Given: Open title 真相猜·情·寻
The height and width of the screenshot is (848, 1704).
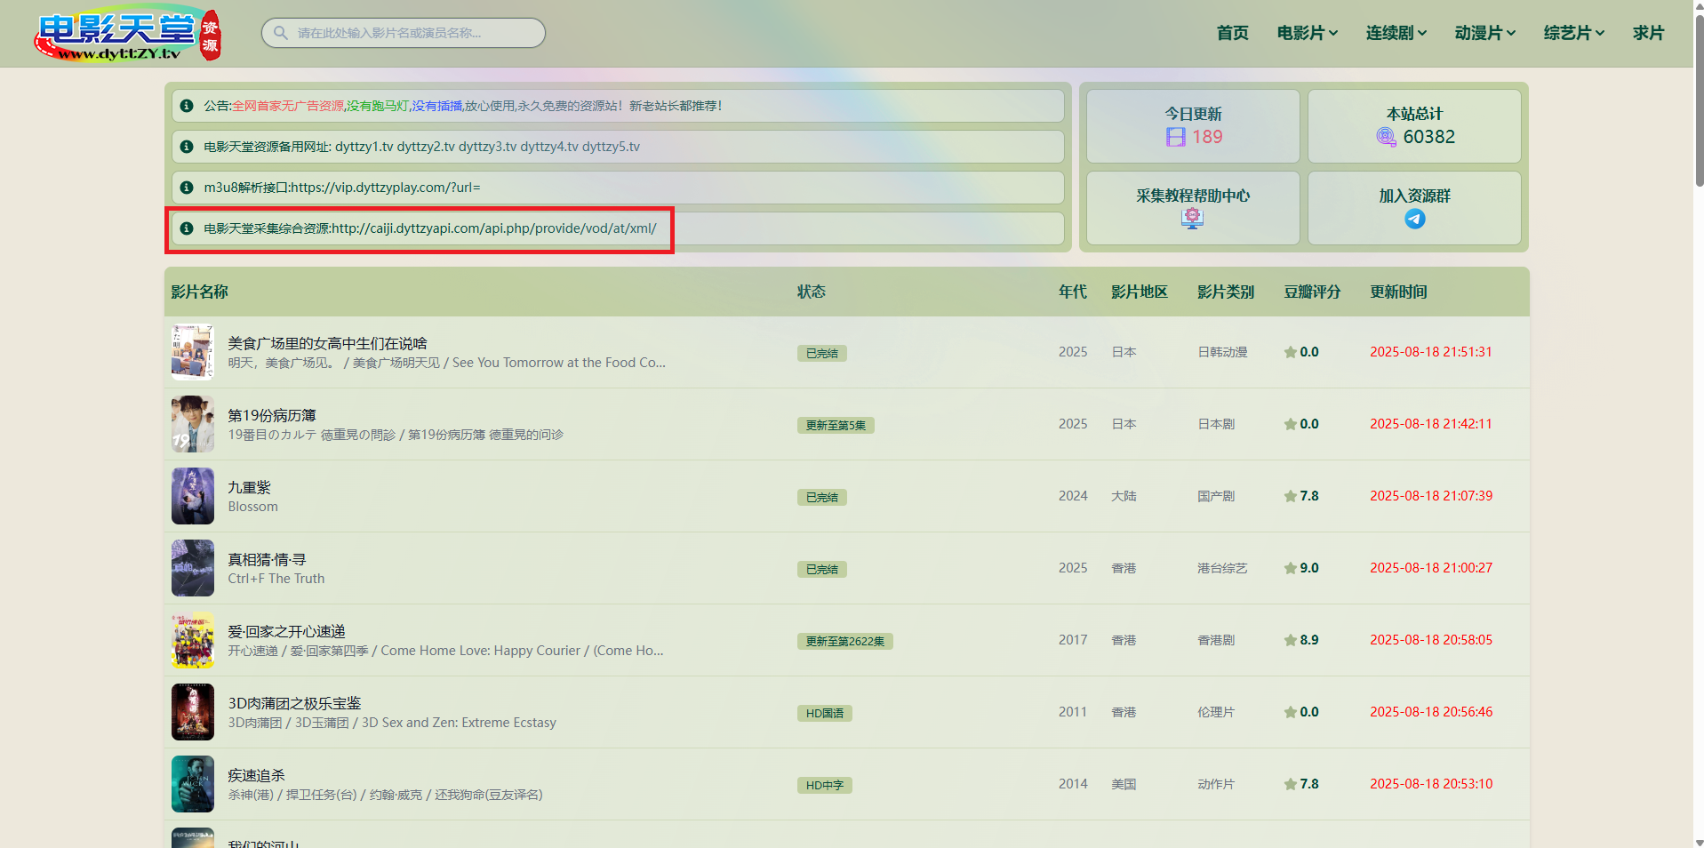Looking at the screenshot, I should tap(267, 559).
